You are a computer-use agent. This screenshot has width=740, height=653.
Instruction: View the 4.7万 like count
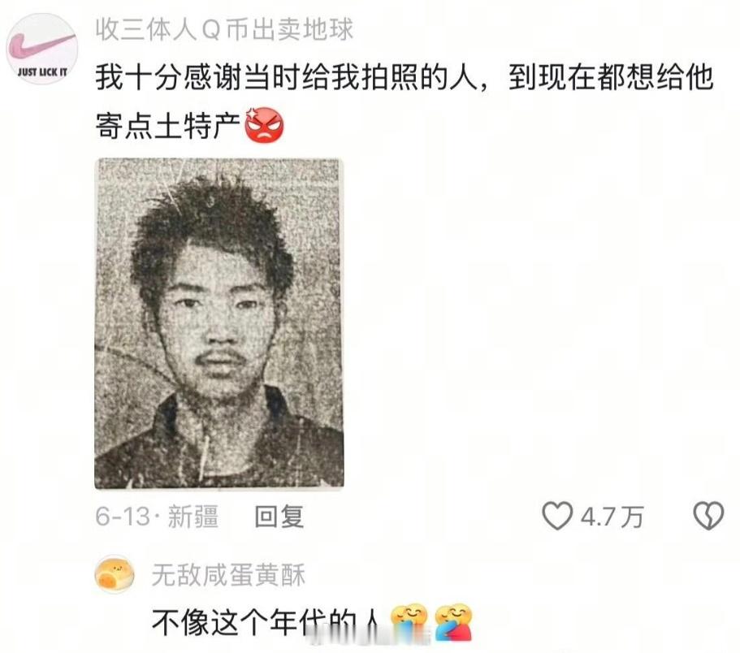pos(612,517)
